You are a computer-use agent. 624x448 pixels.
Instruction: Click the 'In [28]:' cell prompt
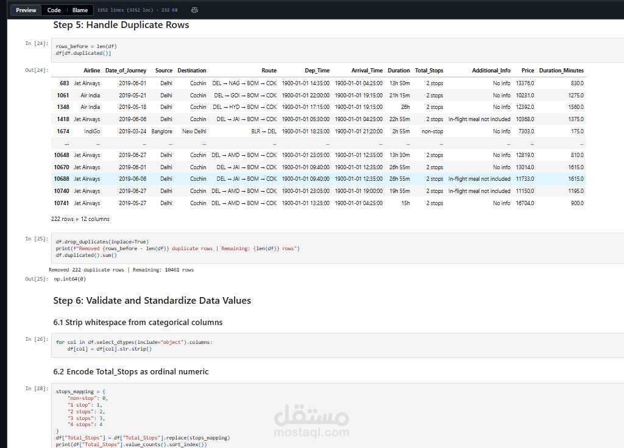coord(37,388)
